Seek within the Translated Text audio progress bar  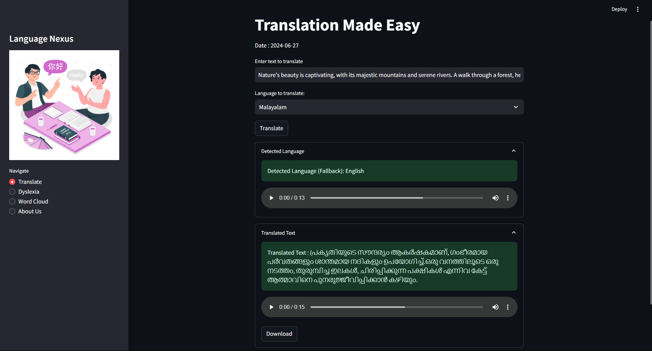click(x=397, y=307)
